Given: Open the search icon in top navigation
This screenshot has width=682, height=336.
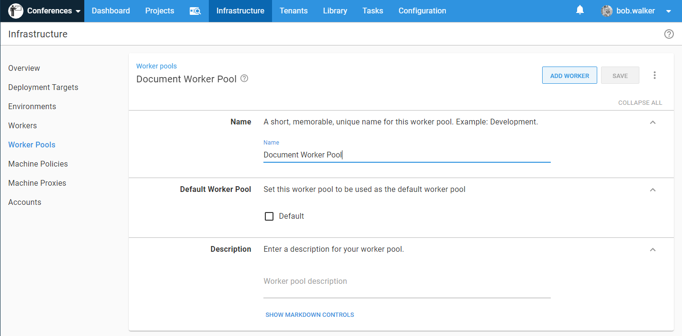Looking at the screenshot, I should [x=195, y=11].
